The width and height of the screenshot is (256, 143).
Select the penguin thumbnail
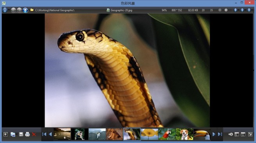pyautogui.click(x=97, y=134)
